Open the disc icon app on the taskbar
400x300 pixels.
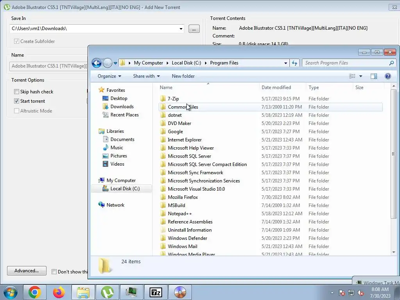coord(180,292)
